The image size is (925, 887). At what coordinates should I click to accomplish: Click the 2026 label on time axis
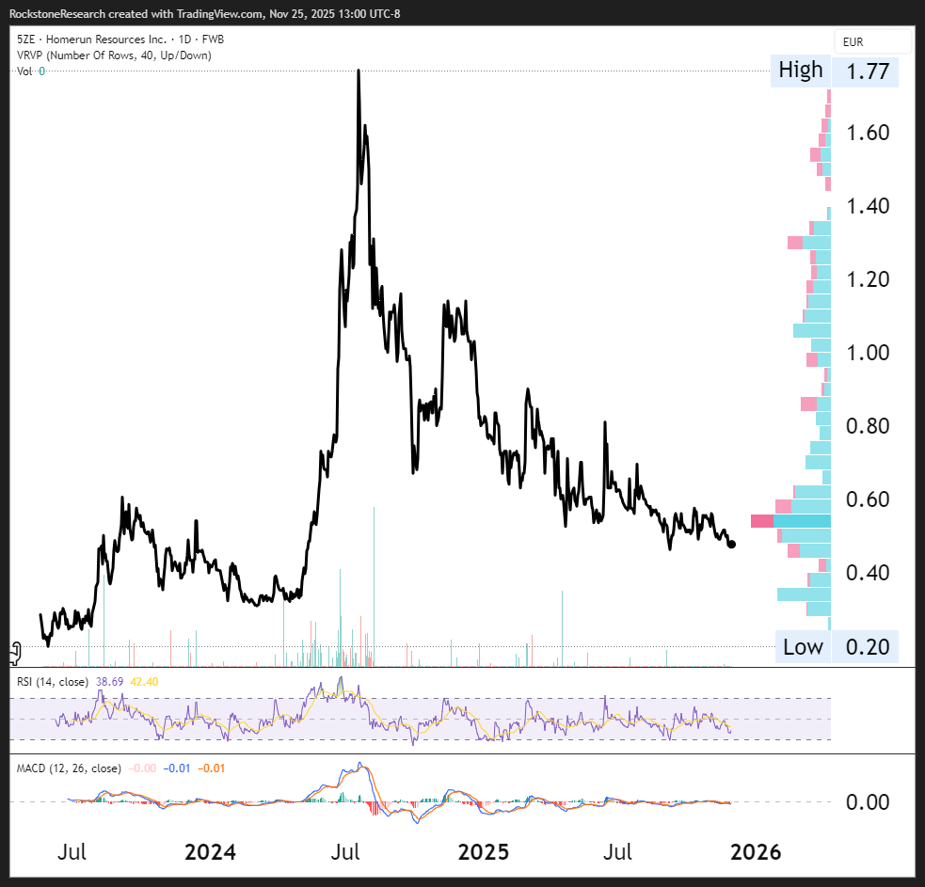(756, 852)
